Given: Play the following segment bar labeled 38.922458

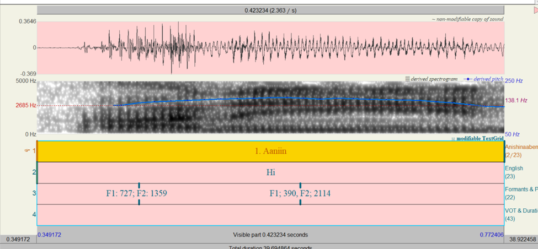Looking at the screenshot, I should 521,239.
